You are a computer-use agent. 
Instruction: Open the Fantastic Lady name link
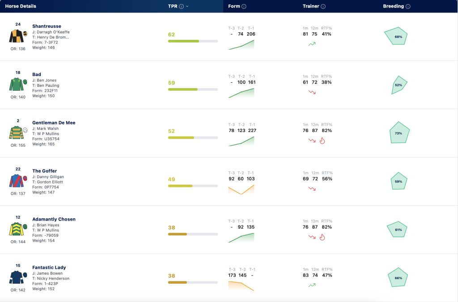(x=49, y=267)
